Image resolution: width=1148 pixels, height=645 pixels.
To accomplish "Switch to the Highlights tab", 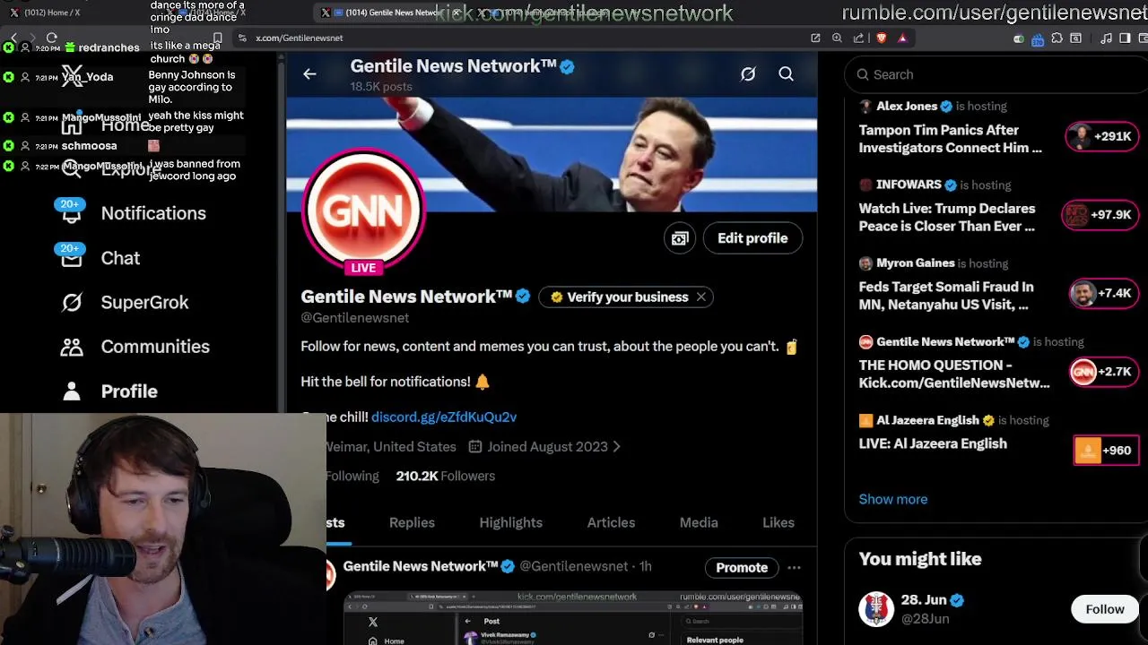I will tap(510, 522).
